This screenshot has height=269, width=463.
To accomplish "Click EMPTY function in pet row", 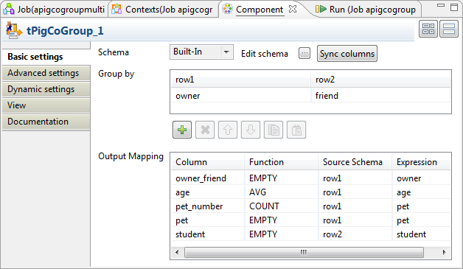I will pos(281,220).
